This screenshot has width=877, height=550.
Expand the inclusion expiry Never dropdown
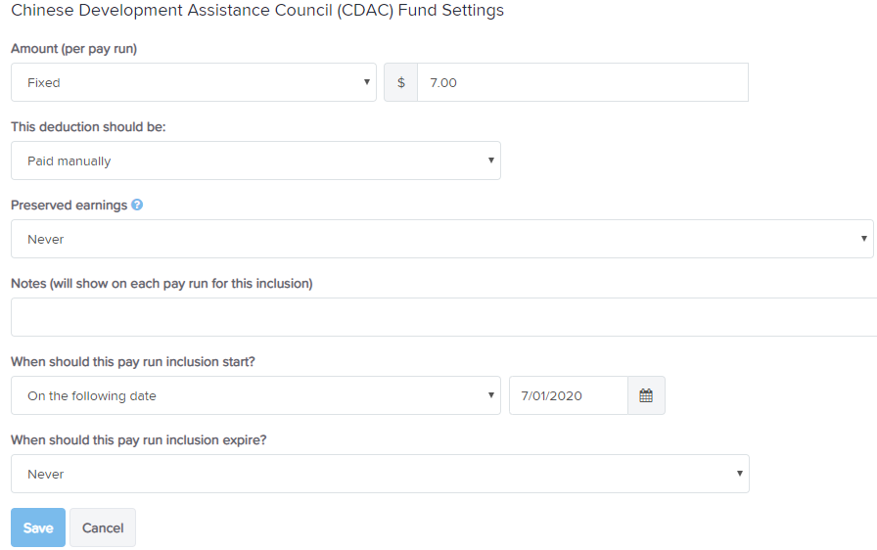[380, 474]
